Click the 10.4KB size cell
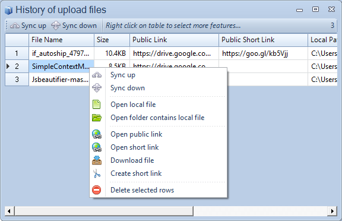The height and width of the screenshot is (221, 342). pyautogui.click(x=112, y=53)
